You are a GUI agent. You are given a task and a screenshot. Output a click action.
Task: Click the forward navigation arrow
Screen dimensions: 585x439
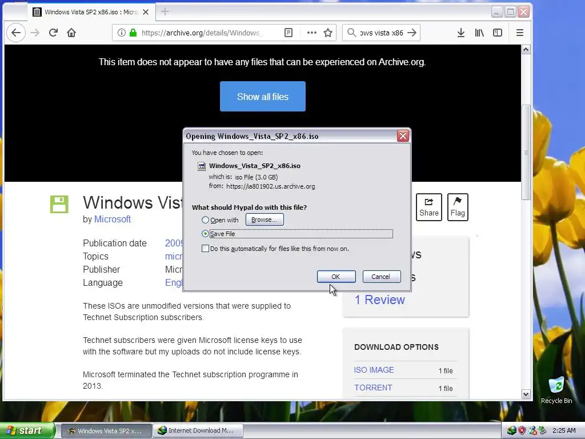click(35, 33)
